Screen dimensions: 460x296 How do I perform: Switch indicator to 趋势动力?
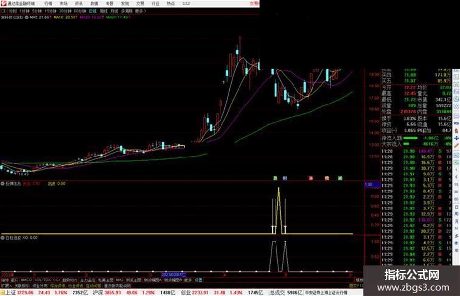(70, 280)
